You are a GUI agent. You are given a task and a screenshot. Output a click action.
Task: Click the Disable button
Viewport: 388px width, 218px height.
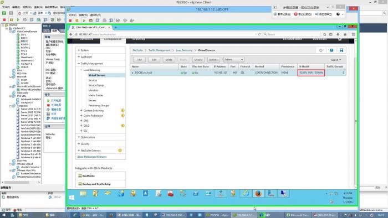(x=198, y=60)
